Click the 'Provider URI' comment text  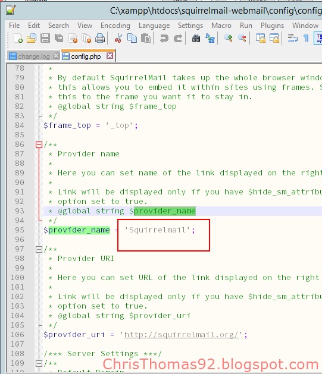(86, 259)
